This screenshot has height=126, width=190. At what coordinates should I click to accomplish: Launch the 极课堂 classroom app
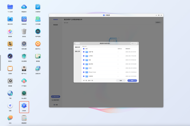pyautogui.click(x=38, y=56)
